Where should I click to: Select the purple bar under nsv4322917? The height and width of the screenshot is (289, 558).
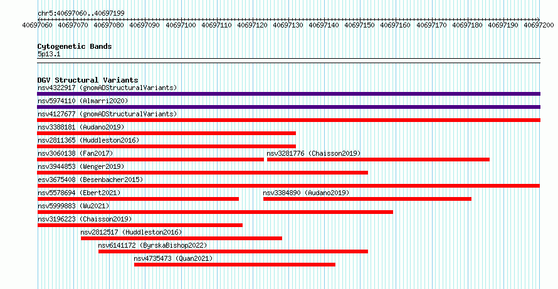coord(288,94)
